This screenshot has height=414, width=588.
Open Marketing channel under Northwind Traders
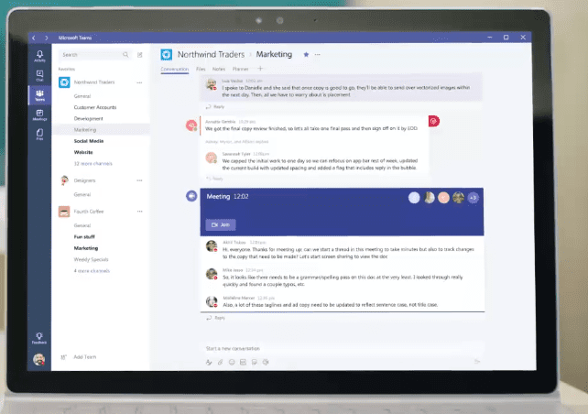pos(85,130)
